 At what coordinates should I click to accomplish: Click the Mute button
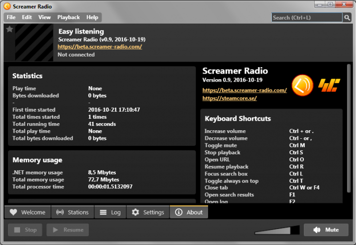pos(326,230)
